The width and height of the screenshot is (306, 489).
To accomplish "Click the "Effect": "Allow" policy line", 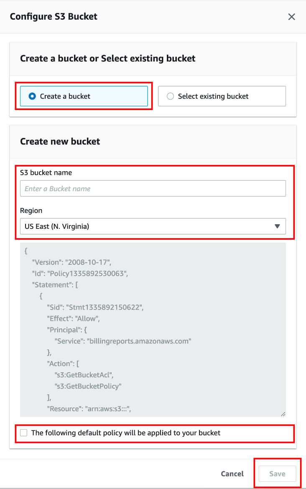I will 74,318.
